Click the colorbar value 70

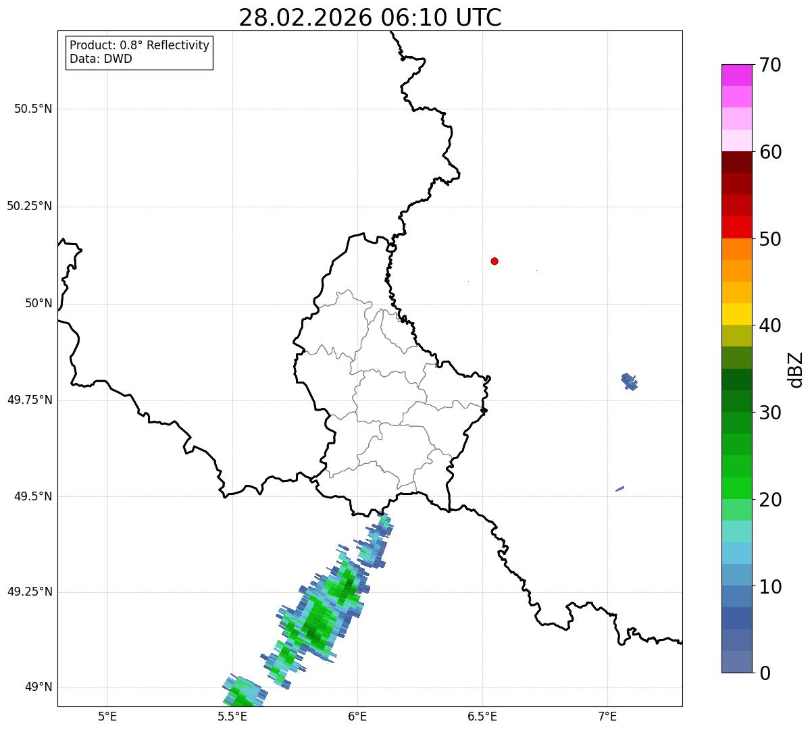[x=770, y=65]
